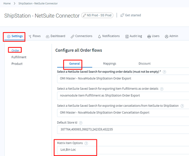Screen dimensions: 189x156
Task: Click ShipStation - NetSuite Connector breadcrumb
Action: [38, 3]
